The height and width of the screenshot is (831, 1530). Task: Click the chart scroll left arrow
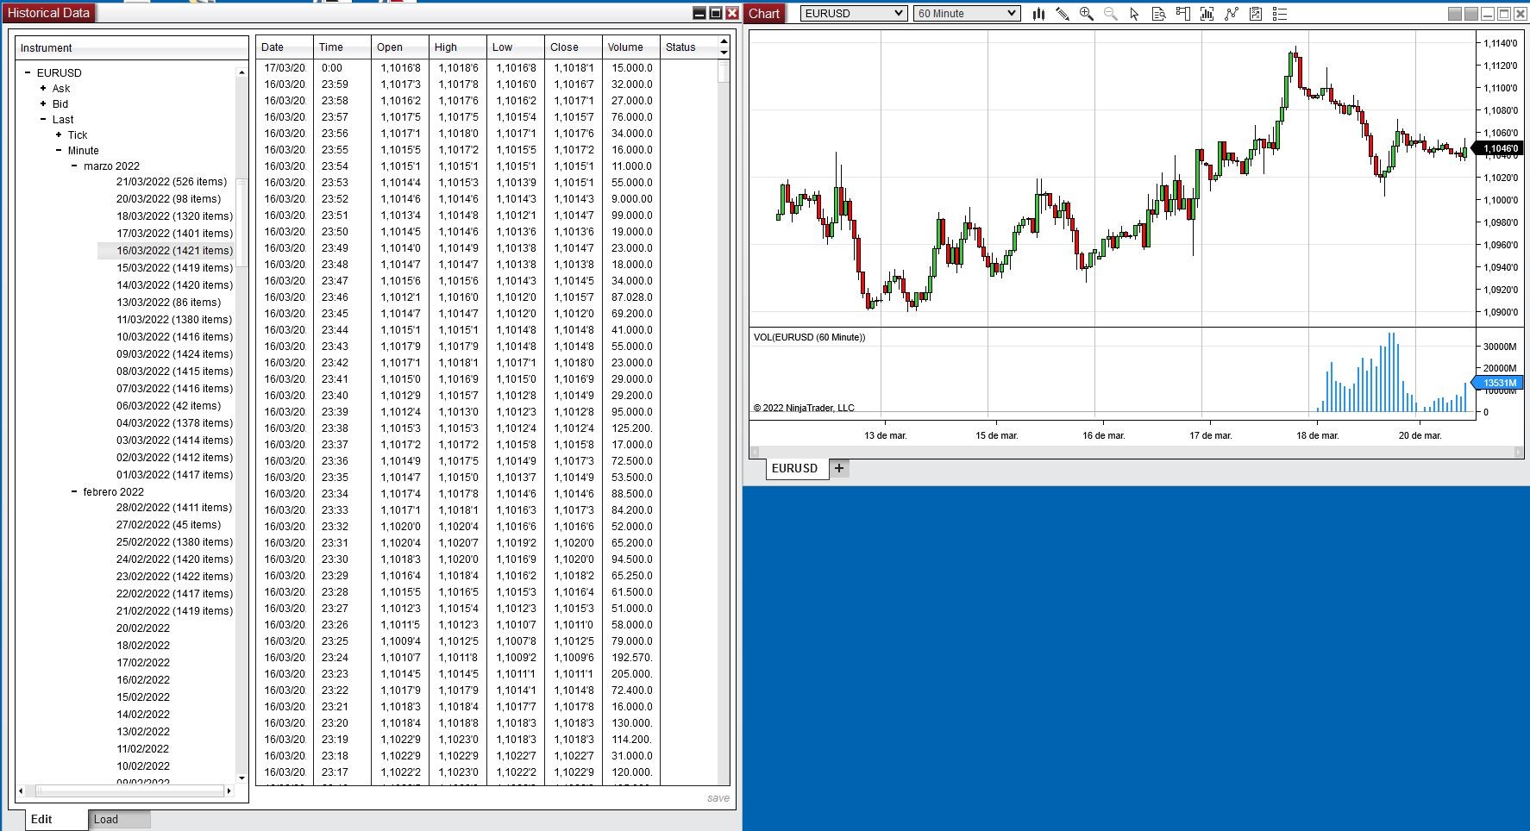tap(755, 452)
